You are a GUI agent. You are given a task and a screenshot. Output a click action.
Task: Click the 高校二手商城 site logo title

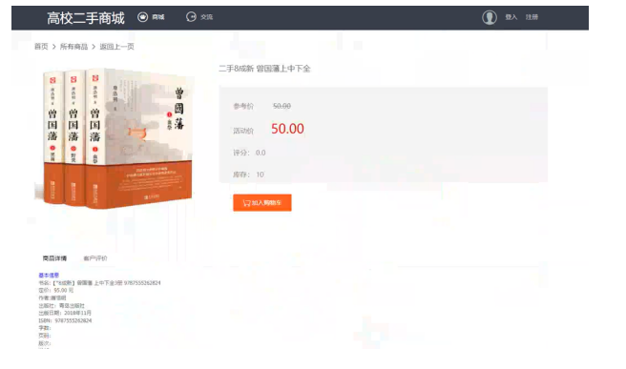[86, 18]
